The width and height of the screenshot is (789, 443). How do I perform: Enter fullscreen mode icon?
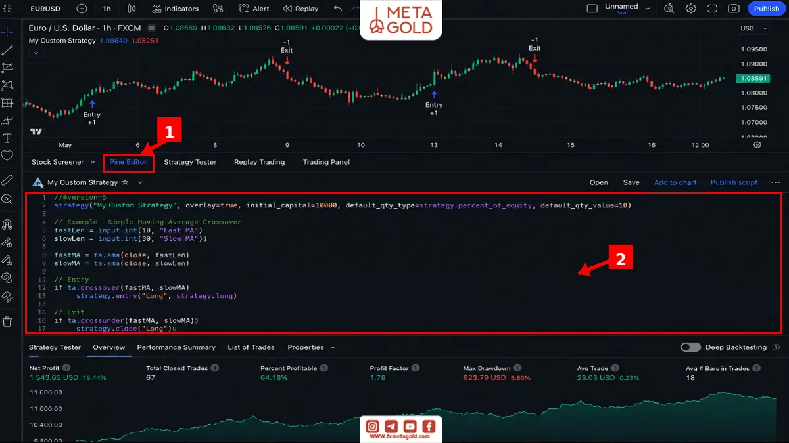click(713, 9)
